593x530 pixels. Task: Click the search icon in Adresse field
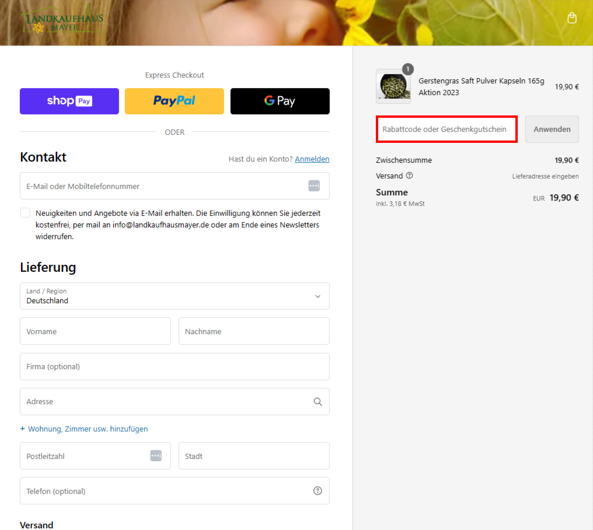tap(318, 402)
